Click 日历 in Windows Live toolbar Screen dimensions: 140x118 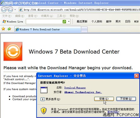(128, 21)
